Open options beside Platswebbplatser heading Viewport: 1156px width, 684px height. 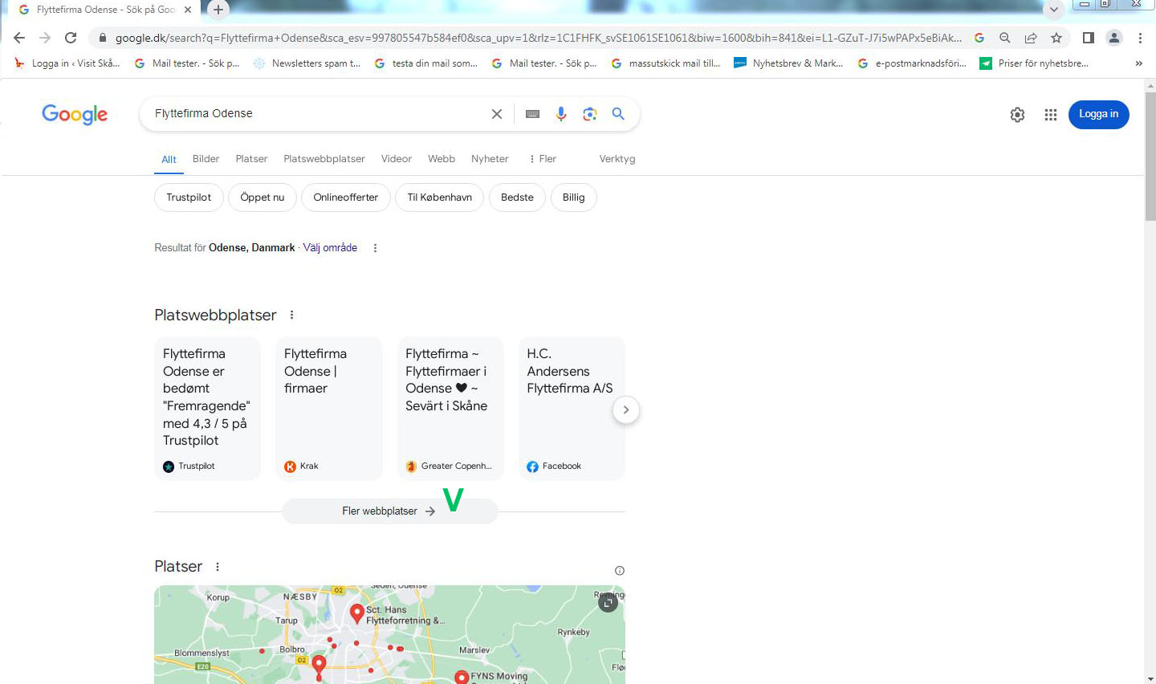tap(291, 315)
